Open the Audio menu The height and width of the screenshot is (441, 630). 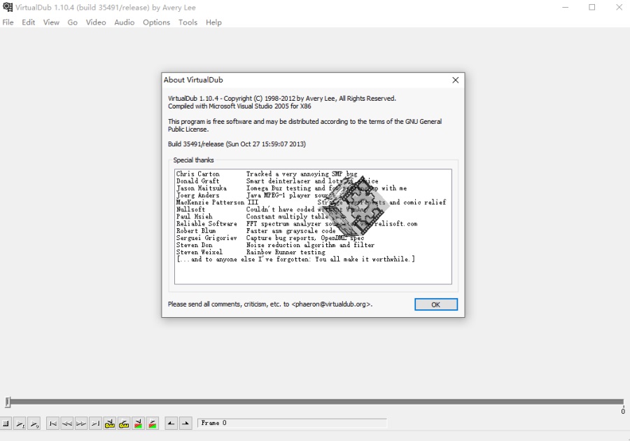click(x=124, y=22)
